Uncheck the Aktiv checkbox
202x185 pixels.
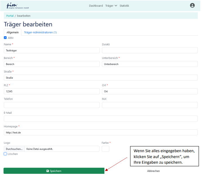click(5, 38)
